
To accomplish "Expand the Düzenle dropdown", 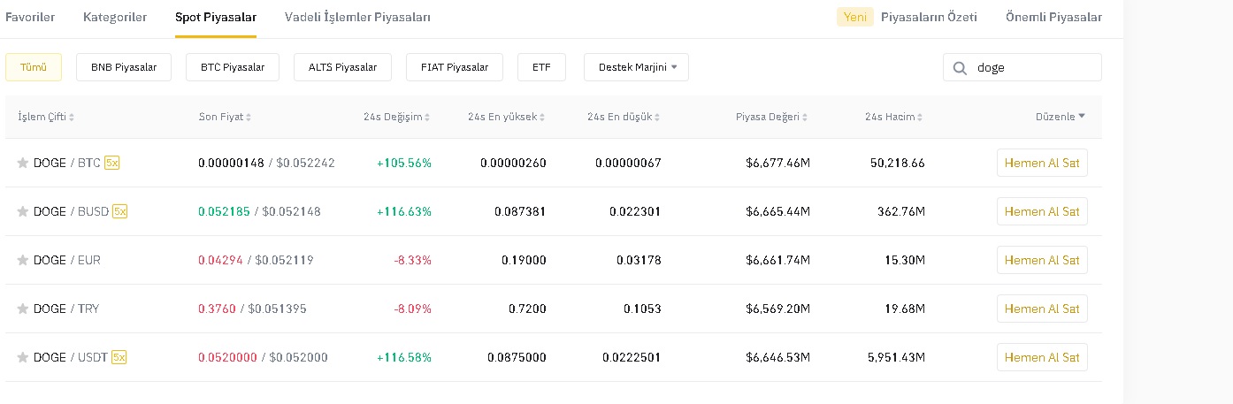I will [x=1060, y=117].
